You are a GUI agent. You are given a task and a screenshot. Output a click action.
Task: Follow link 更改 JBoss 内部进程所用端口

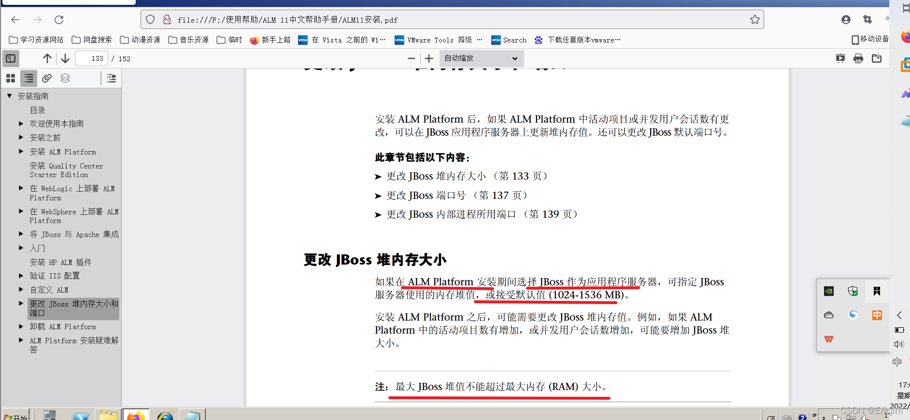coord(482,214)
